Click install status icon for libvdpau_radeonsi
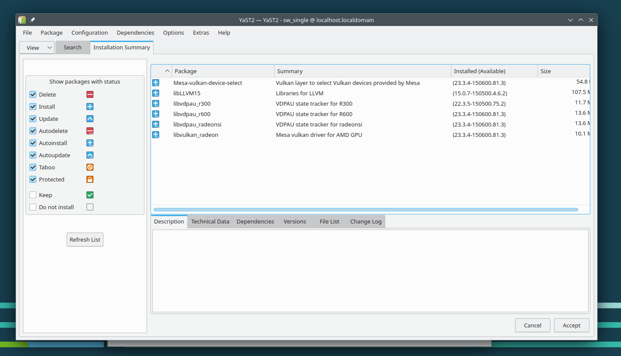The image size is (621, 356). 156,124
